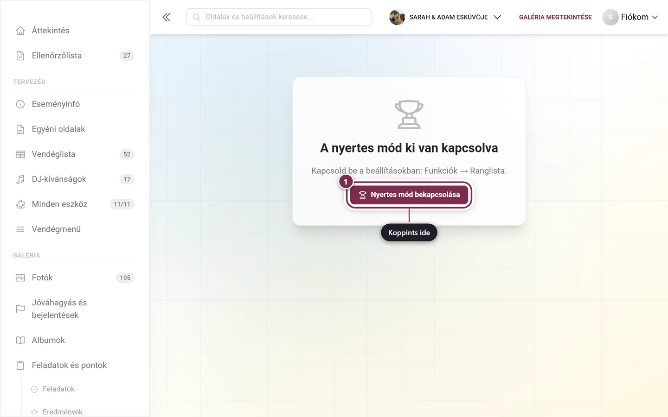Click Nyertes mód bekapcsolása button

click(x=409, y=195)
